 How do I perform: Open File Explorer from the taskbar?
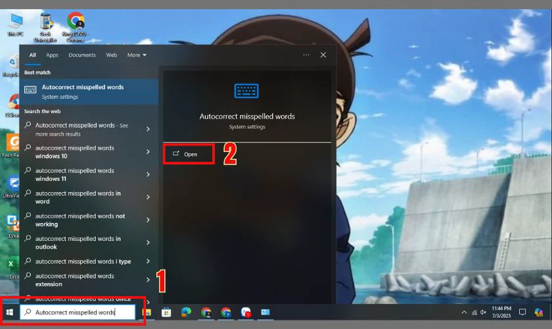point(147,313)
